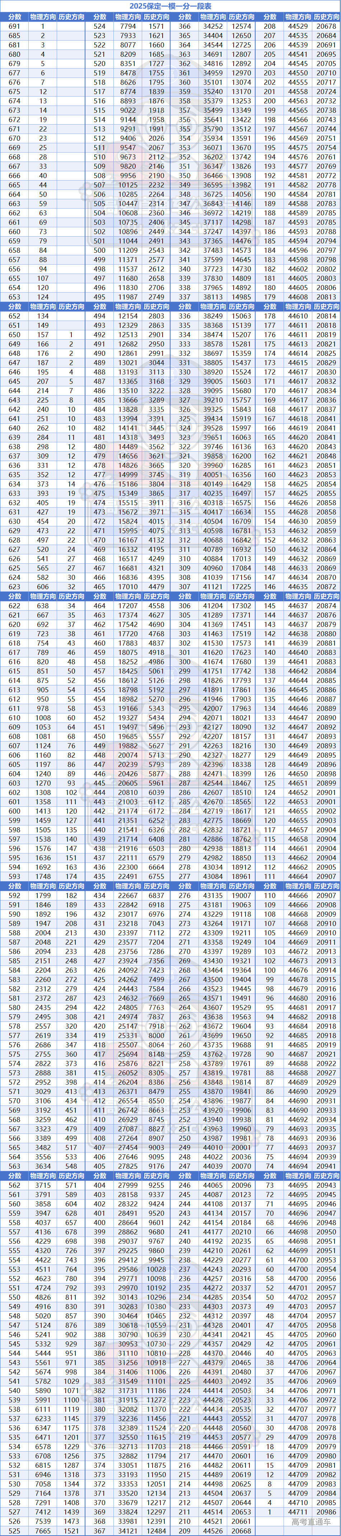Click history count 12574 beside score 366
The height and width of the screenshot is (1536, 341).
[241, 26]
